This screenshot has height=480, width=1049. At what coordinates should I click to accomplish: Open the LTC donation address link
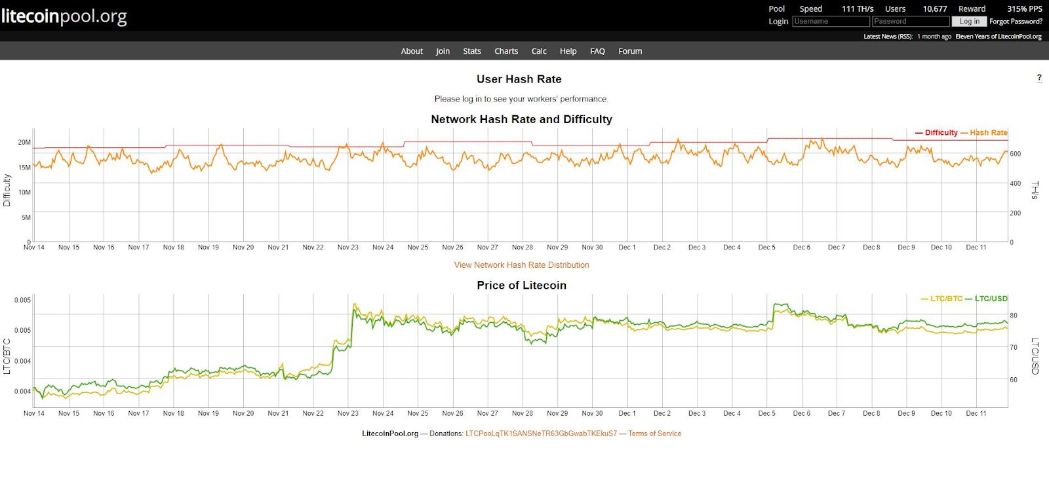542,434
